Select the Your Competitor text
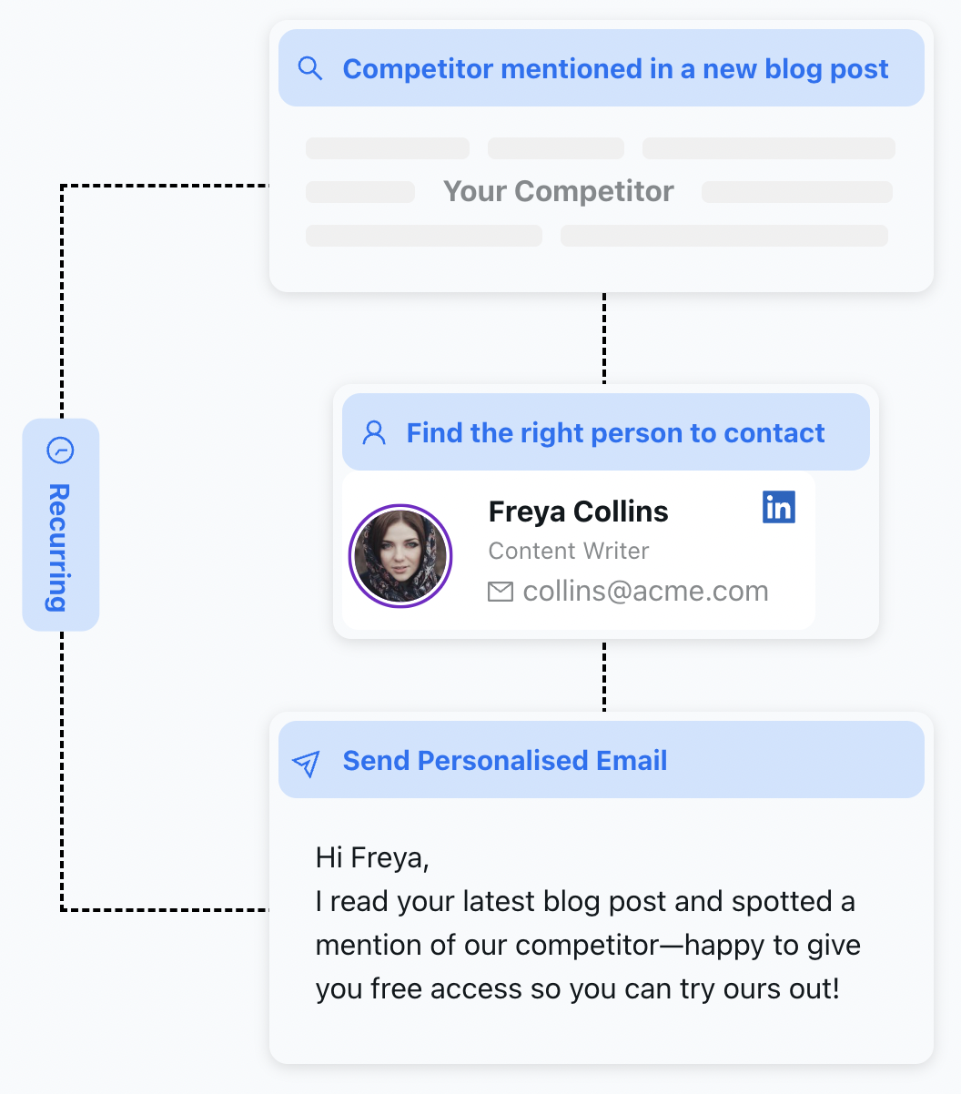The height and width of the screenshot is (1094, 961). tap(558, 191)
